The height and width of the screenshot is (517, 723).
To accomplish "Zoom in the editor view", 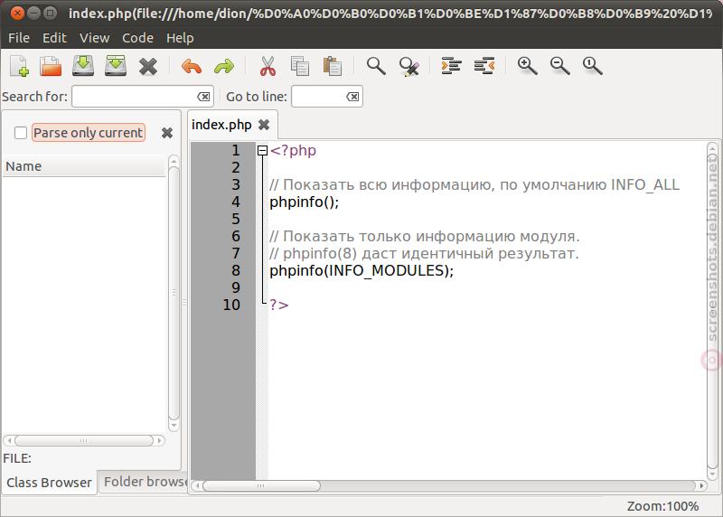I will coord(527,66).
